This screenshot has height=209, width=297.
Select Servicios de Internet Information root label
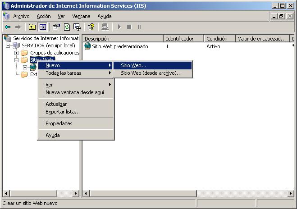46,38
